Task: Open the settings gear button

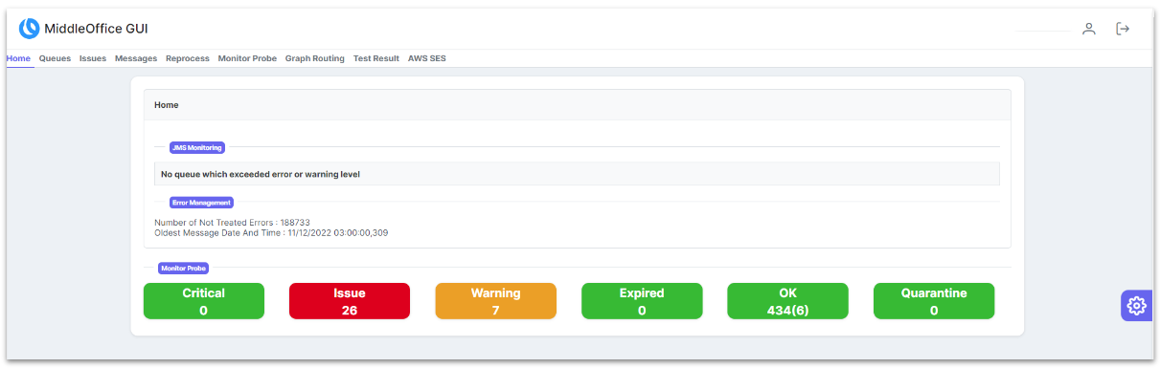Action: point(1137,306)
